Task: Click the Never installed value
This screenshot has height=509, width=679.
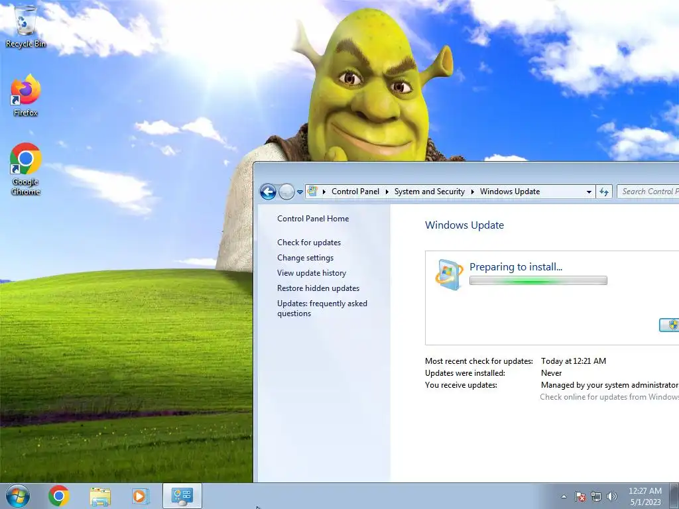Action: click(551, 372)
